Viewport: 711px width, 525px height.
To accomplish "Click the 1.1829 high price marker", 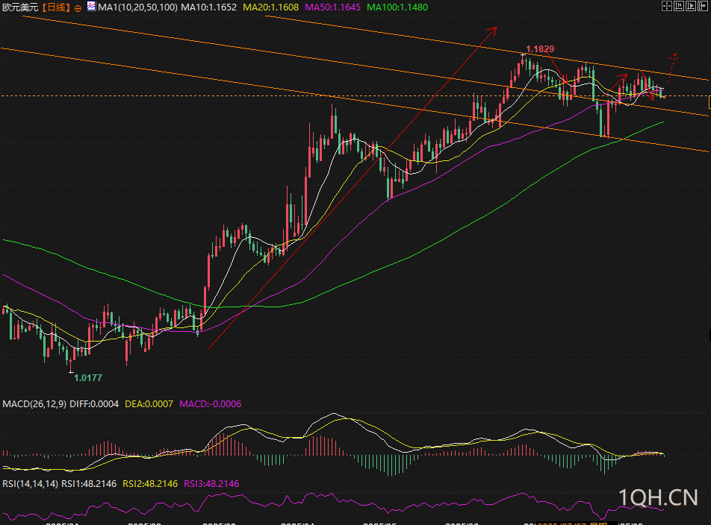I will [x=539, y=48].
